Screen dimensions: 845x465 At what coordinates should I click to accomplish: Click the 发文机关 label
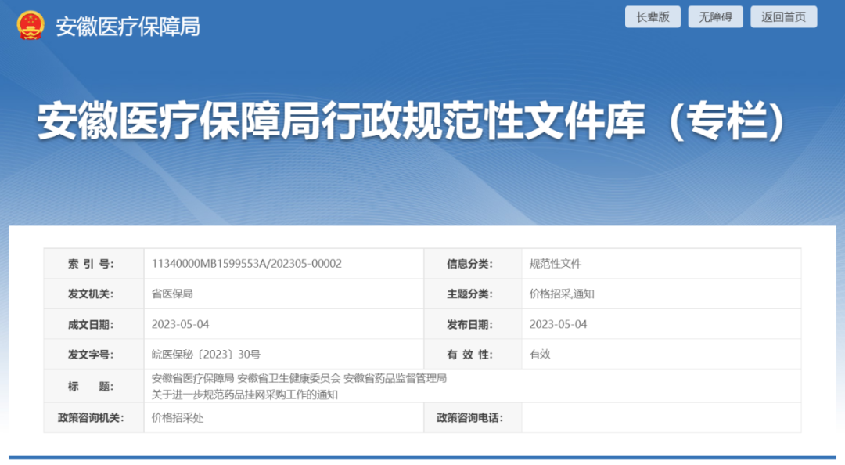coord(91,294)
